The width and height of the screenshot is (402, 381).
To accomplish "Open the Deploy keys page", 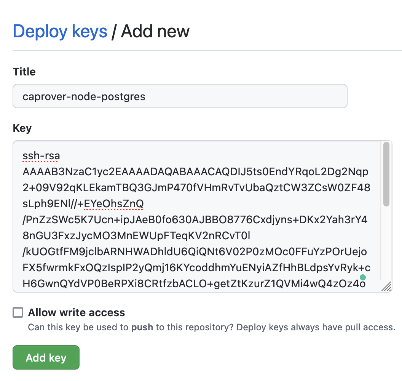I will click(59, 31).
